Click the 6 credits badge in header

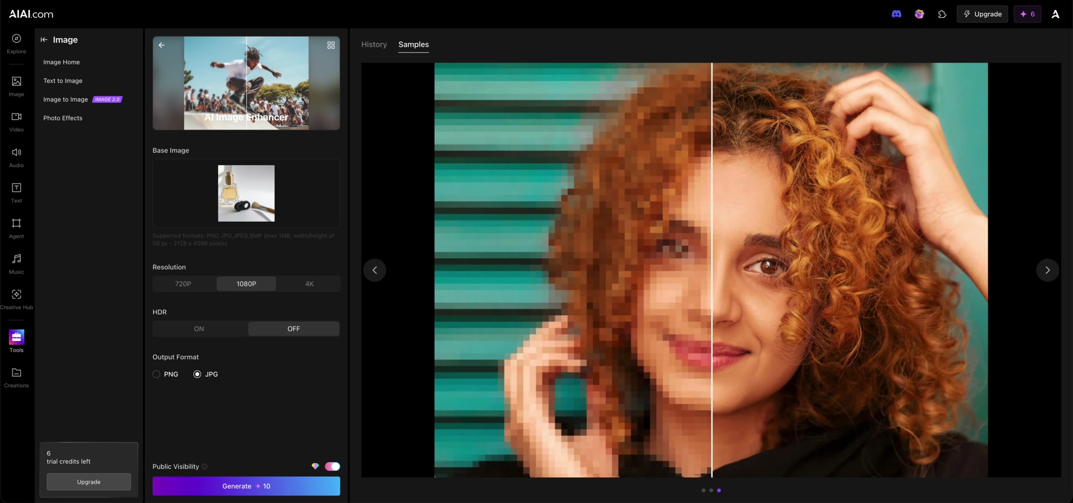(x=1027, y=14)
